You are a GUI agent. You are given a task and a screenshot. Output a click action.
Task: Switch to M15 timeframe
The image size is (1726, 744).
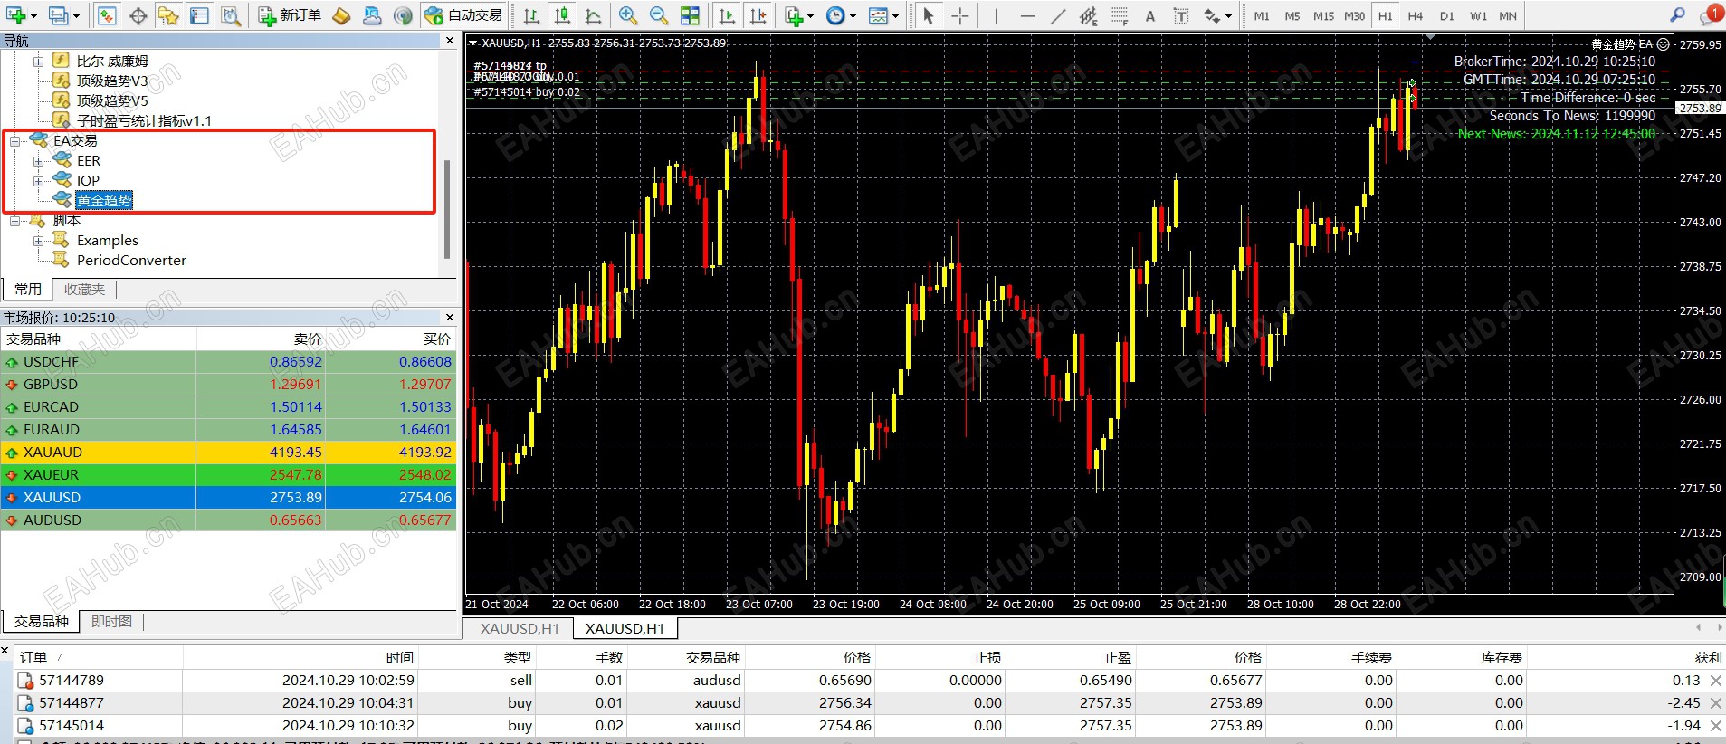1323,16
